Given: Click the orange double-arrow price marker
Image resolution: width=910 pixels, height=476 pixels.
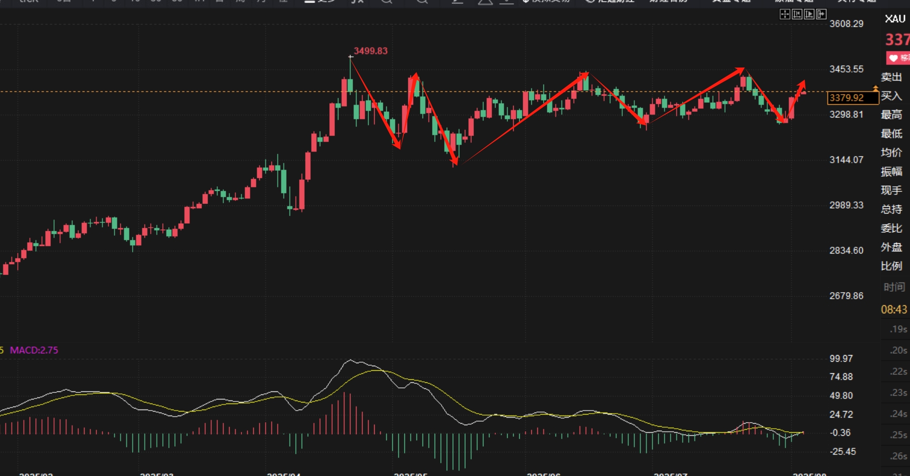Looking at the screenshot, I should 875,89.
